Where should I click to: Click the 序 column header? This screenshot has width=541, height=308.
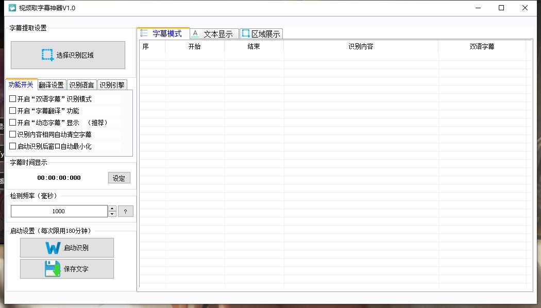[x=152, y=46]
